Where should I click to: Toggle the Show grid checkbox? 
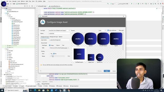[118, 30]
